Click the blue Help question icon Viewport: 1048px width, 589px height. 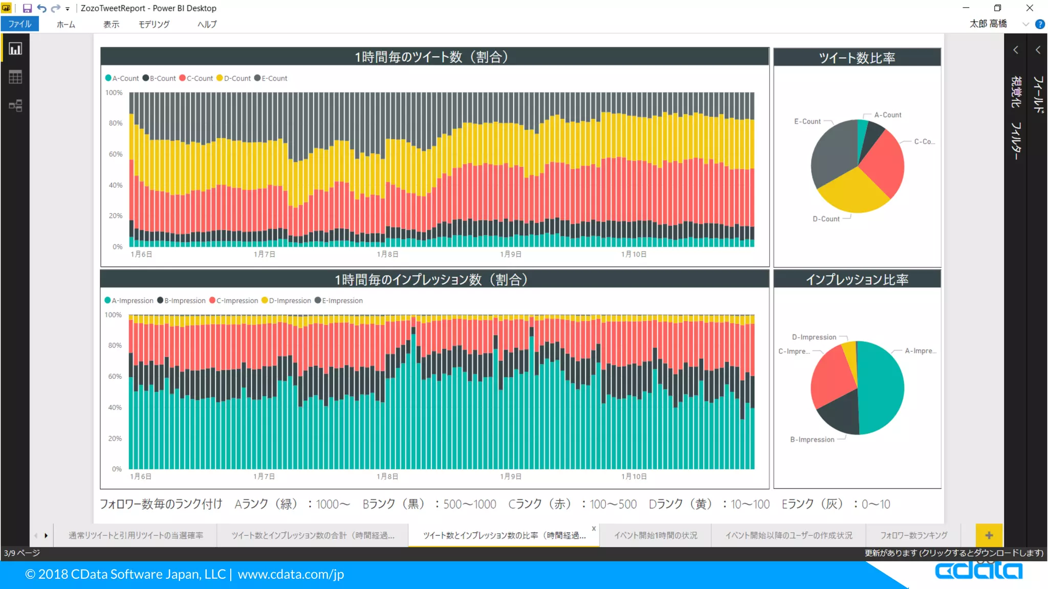[x=1040, y=24]
